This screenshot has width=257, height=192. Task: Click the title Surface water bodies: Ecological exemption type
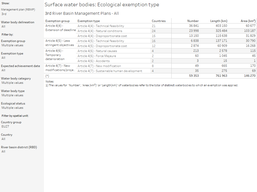[102, 4]
